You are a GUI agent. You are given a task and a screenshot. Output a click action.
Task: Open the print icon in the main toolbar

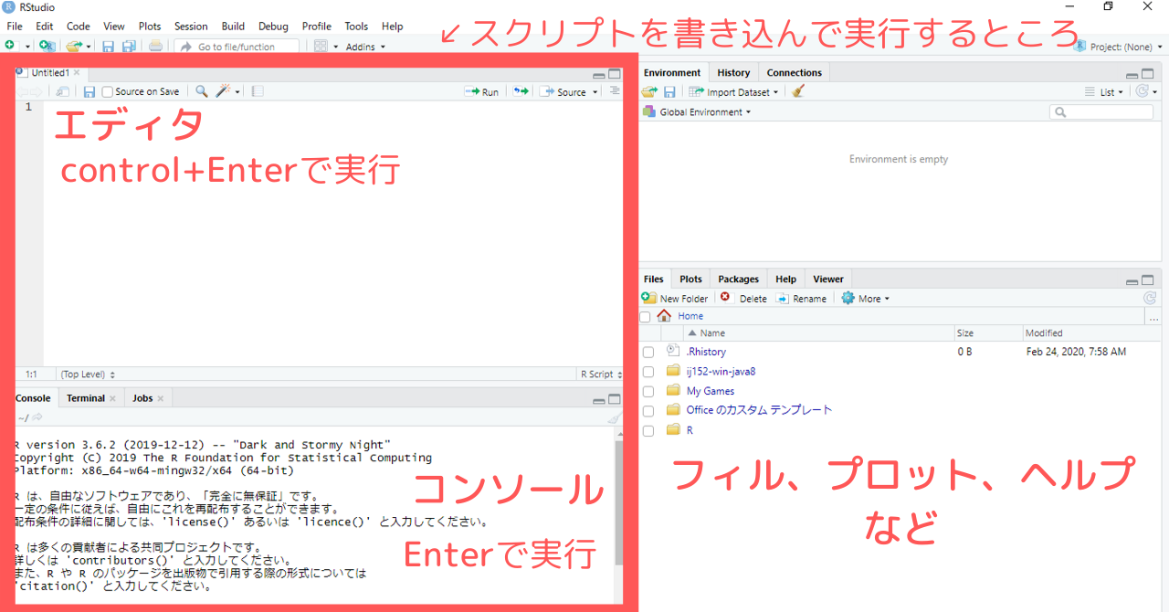(157, 46)
